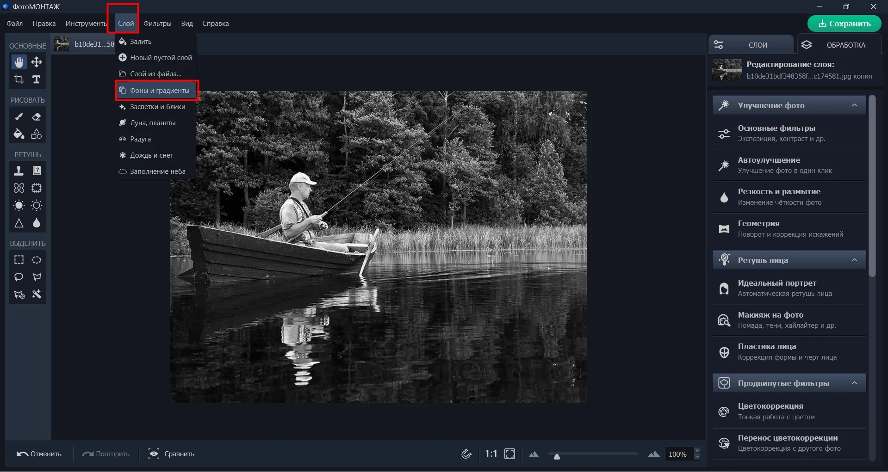Click the Отменить undo button
Screen dimensions: 888x472
tap(39, 454)
